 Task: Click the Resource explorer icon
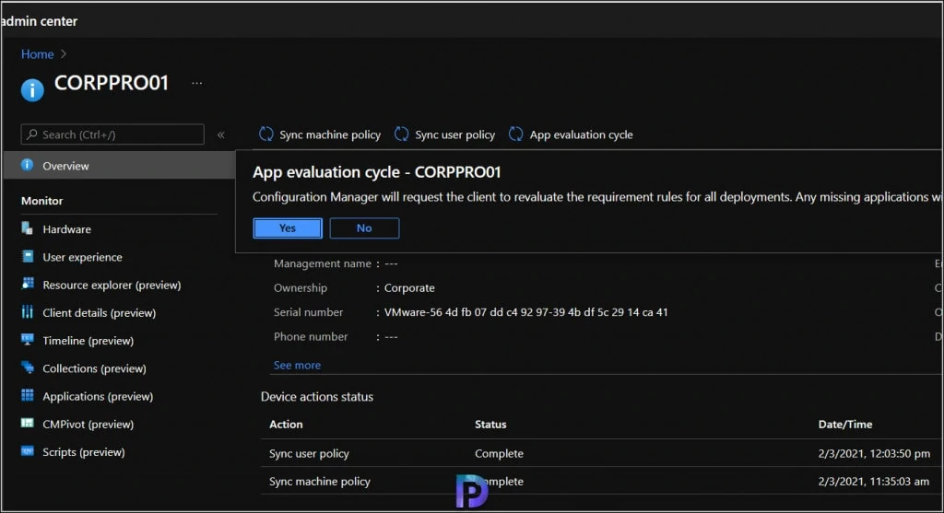27,285
